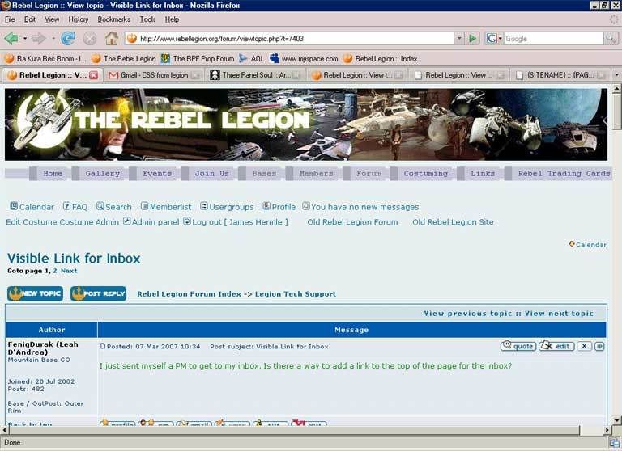Click the Usergroups icon

[x=204, y=206]
